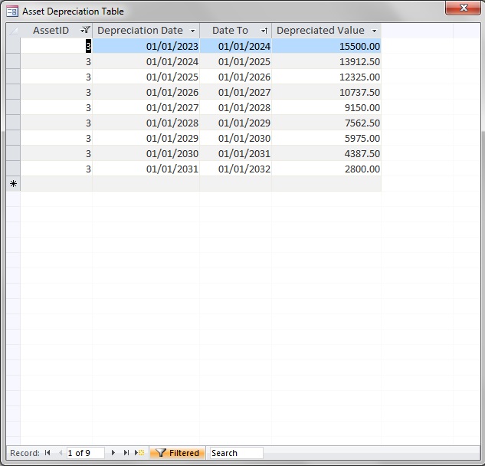Create new blank record icon
This screenshot has height=466, width=485.
click(x=139, y=453)
